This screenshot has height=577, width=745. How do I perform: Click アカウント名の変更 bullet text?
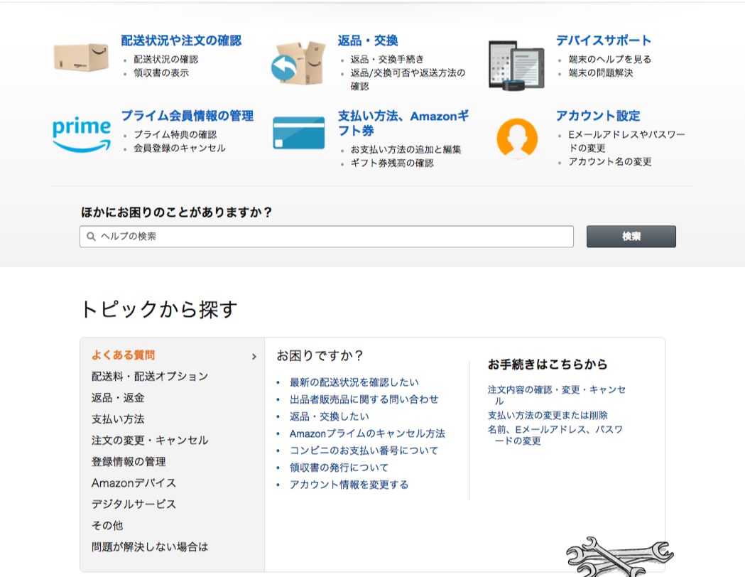tap(610, 161)
